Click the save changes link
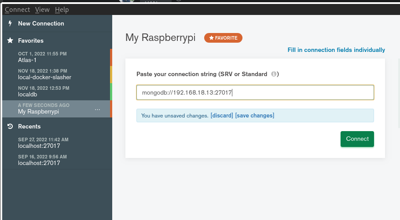Image resolution: width=400 pixels, height=220 pixels. [255, 116]
